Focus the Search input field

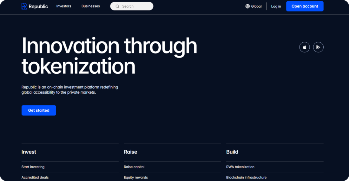(x=132, y=6)
